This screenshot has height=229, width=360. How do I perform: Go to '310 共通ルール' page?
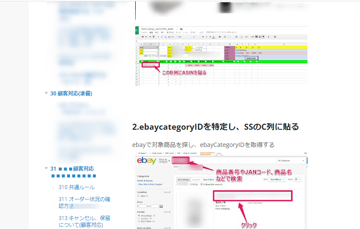[x=77, y=187]
